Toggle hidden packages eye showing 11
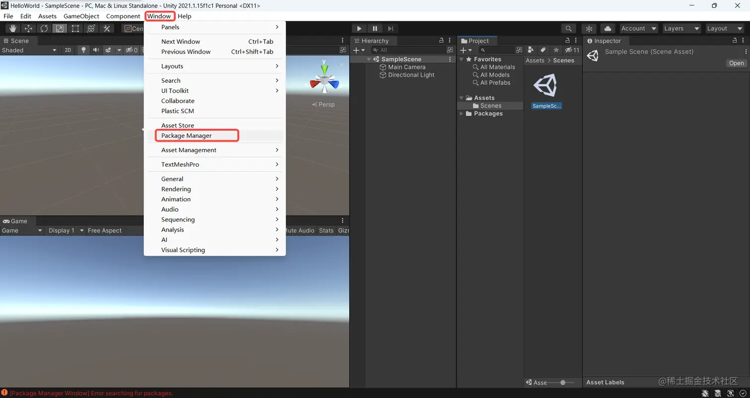This screenshot has width=750, height=398. tap(572, 50)
